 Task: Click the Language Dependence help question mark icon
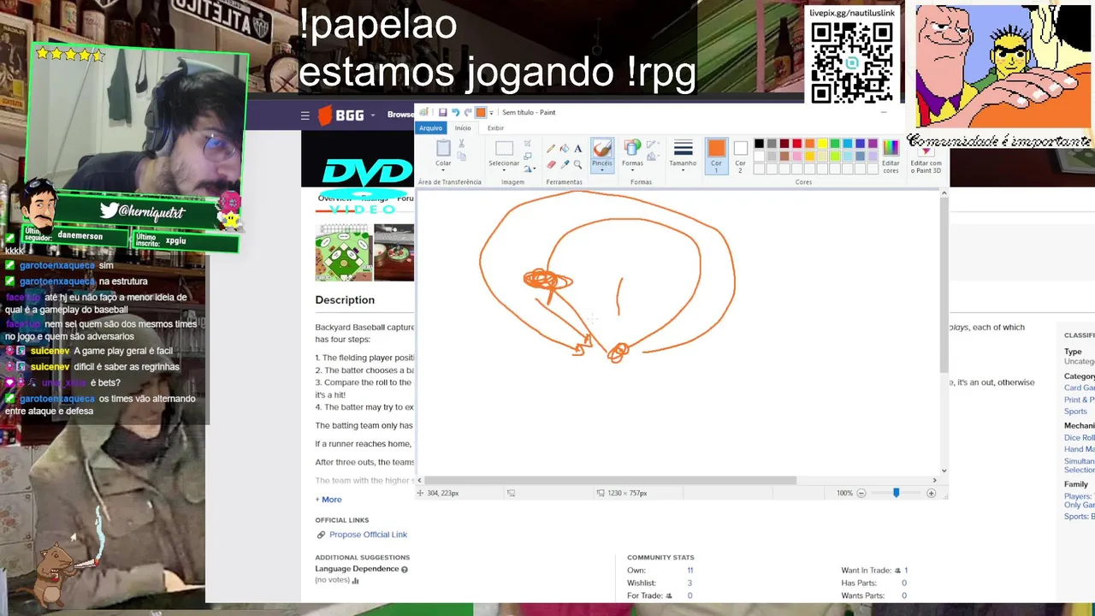tap(405, 569)
